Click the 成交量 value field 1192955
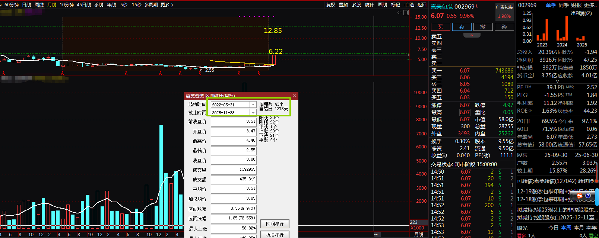Screen dimensions: 599x238 (x=234, y=170)
